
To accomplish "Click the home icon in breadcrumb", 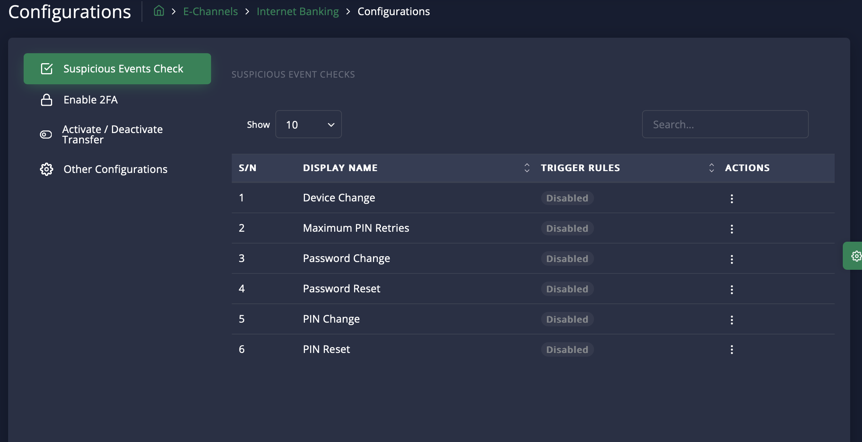I will (159, 11).
